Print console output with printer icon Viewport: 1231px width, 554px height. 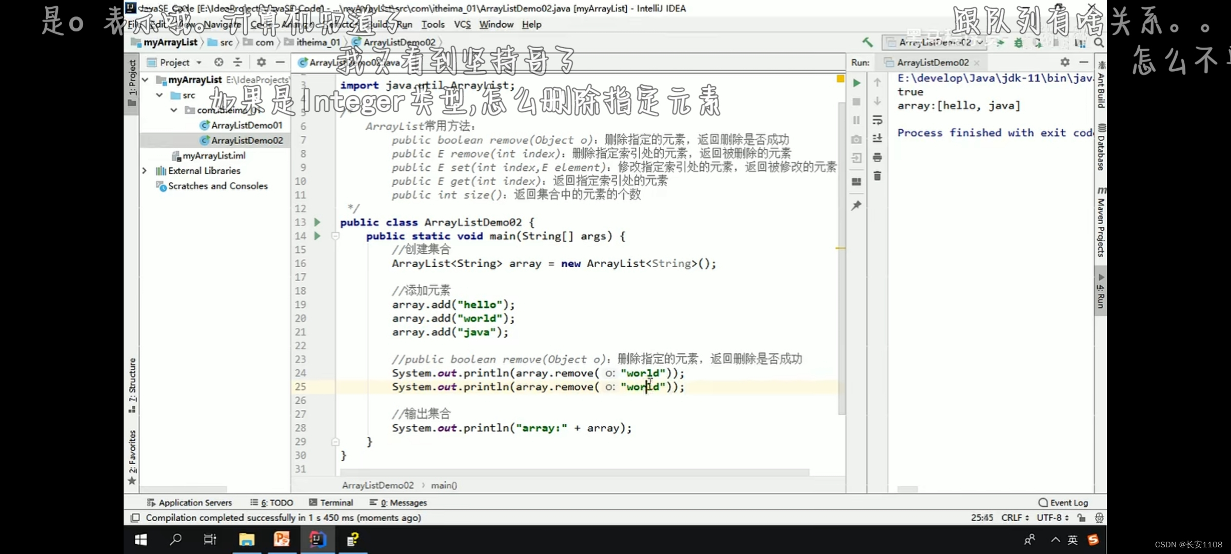coord(878,157)
